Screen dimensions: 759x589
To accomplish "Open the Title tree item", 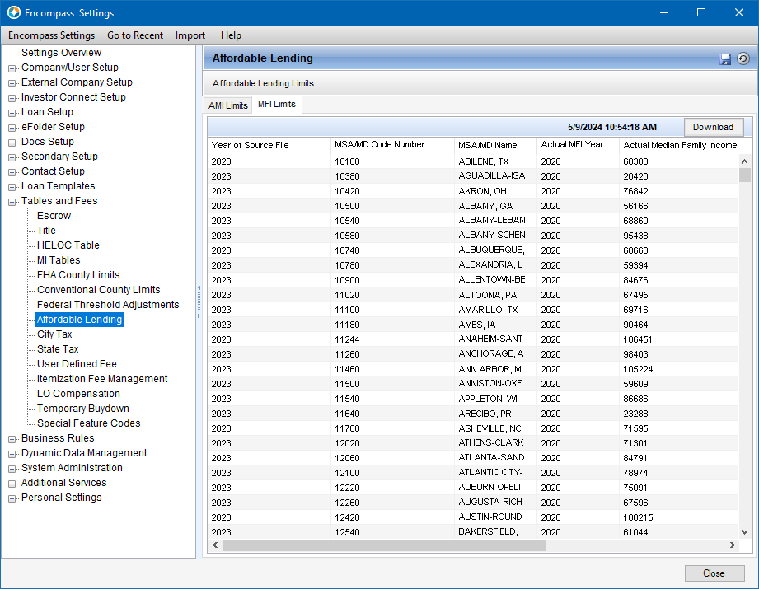I will pos(46,231).
